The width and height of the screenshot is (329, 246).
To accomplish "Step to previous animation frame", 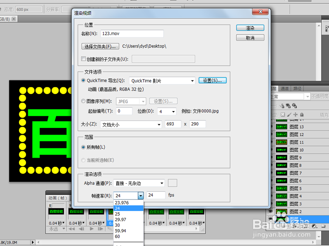I will (81, 229).
